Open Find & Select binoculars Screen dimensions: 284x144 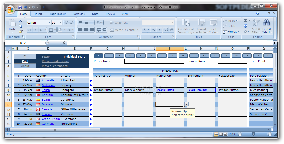pos(267,26)
